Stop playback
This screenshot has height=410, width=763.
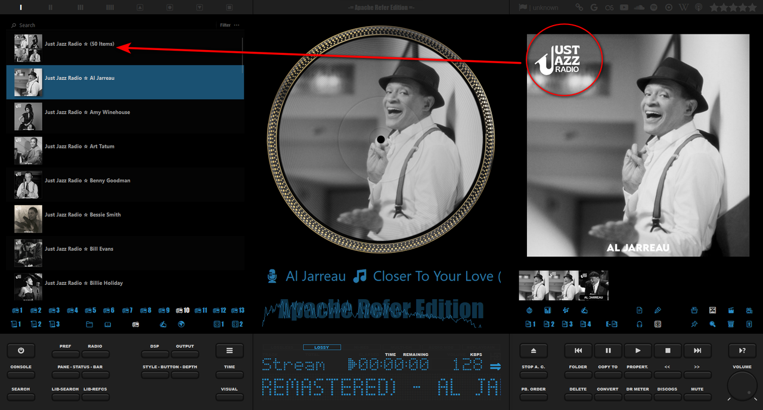point(668,350)
